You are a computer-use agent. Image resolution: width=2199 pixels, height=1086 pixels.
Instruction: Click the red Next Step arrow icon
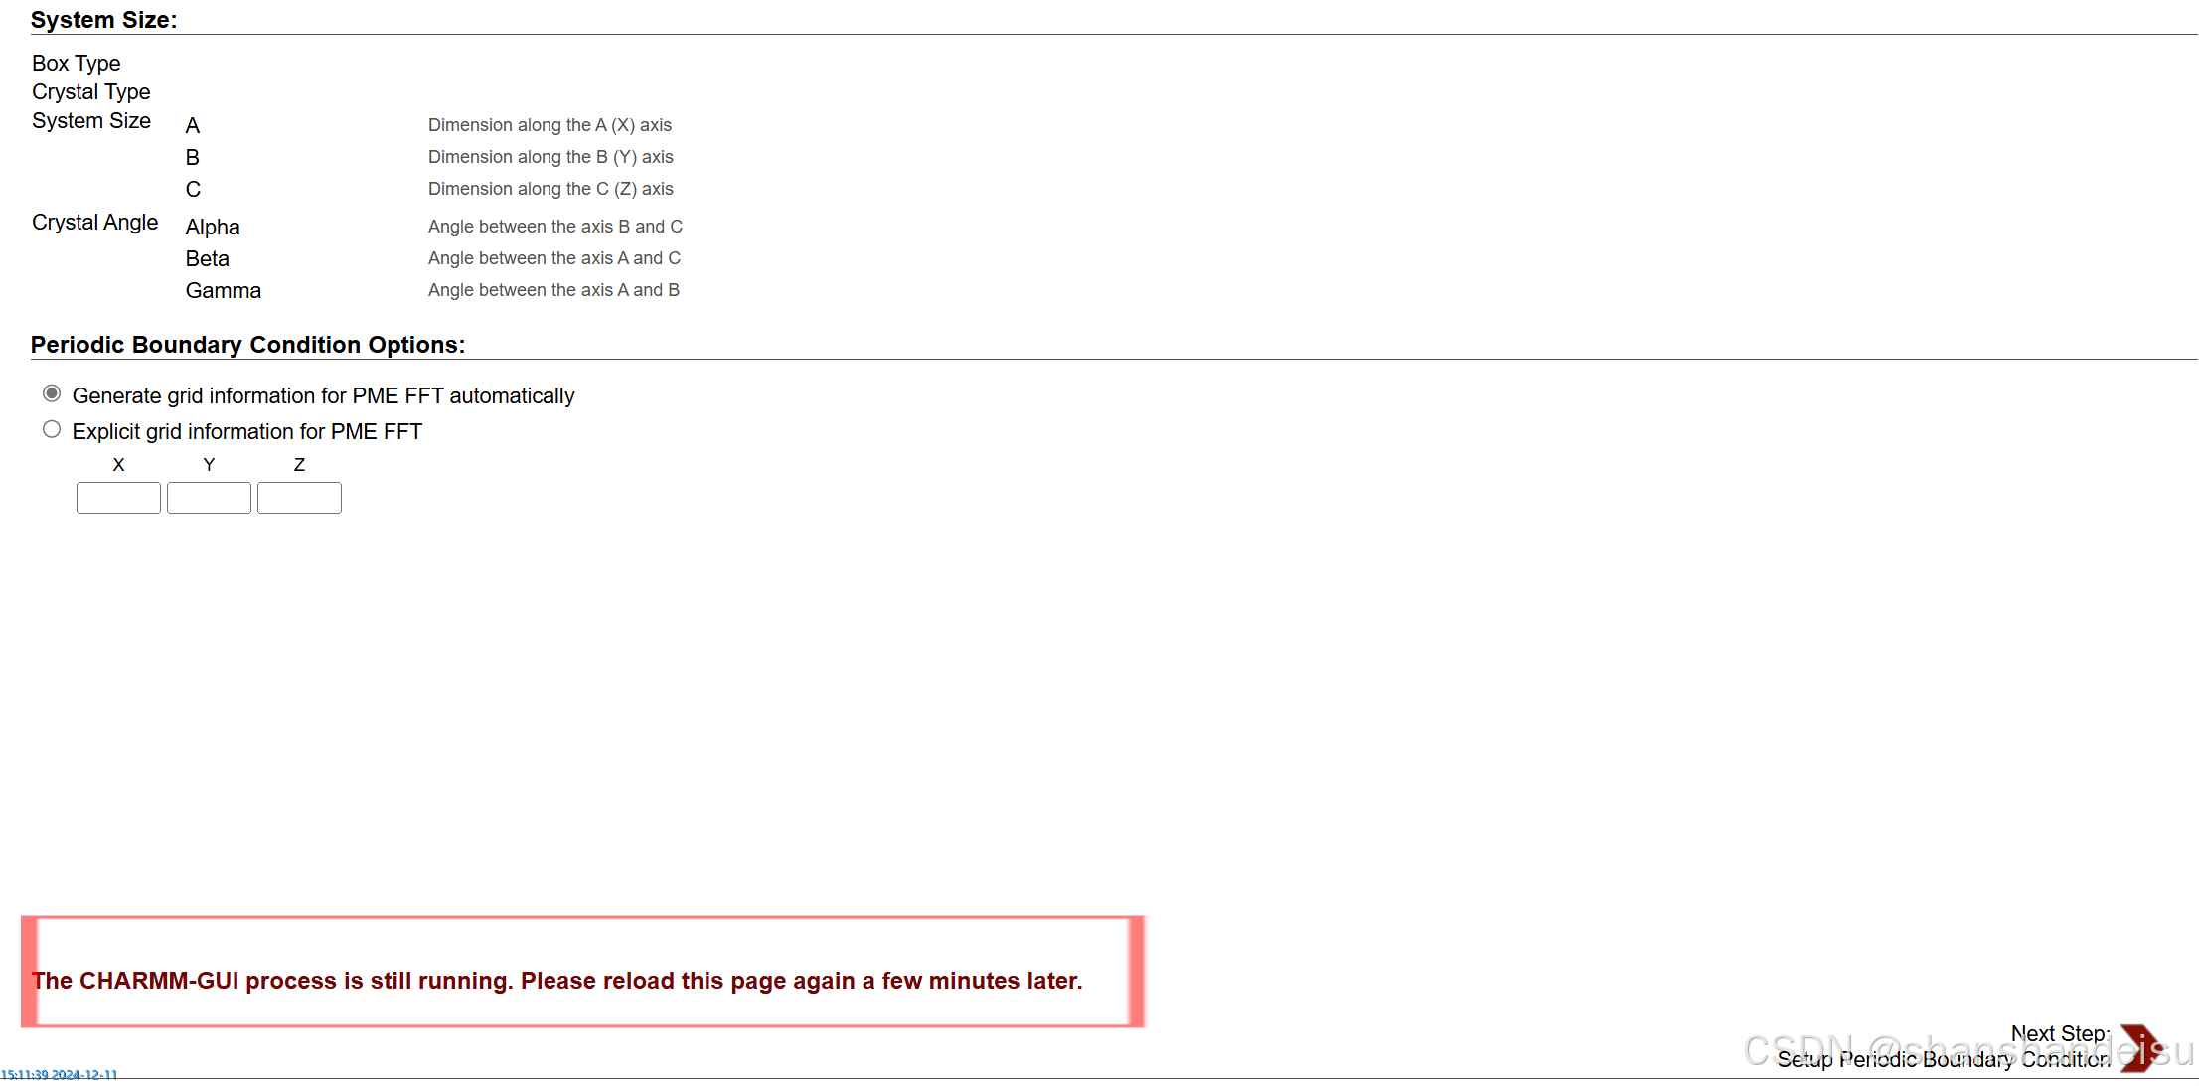(2139, 1047)
